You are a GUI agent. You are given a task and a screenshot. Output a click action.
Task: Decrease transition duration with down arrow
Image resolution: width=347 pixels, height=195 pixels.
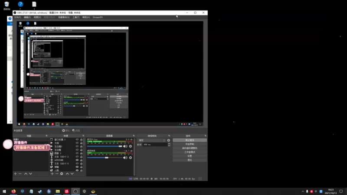(x=169, y=146)
